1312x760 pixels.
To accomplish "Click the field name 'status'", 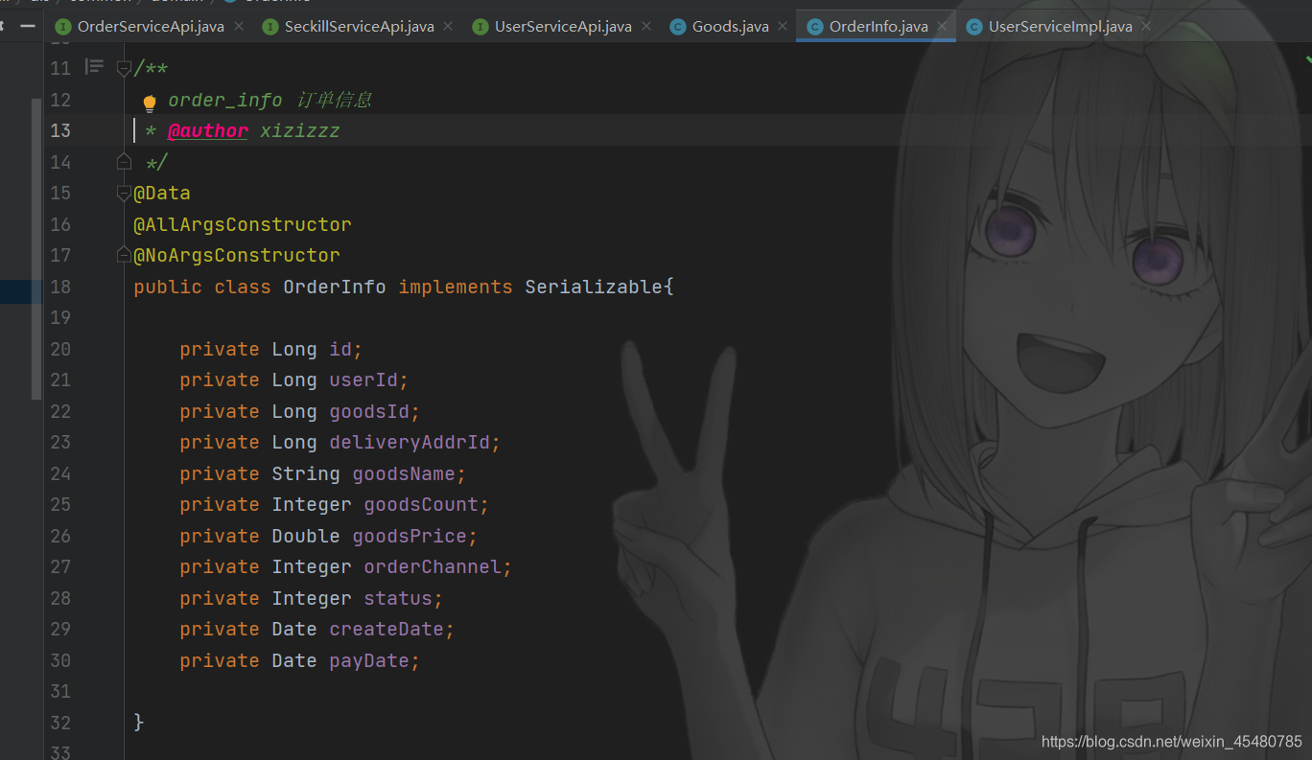I will pos(398,598).
